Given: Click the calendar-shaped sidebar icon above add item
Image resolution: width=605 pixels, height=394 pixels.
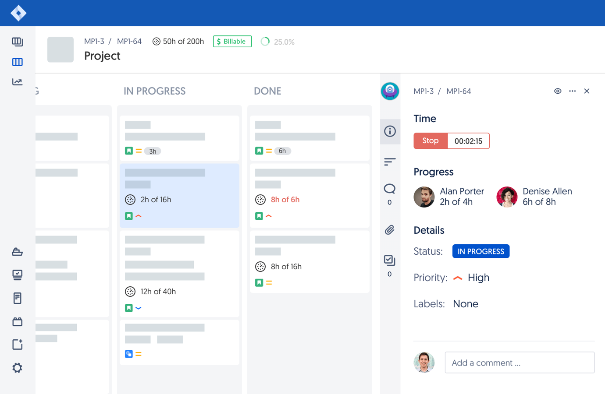Looking at the screenshot, I should point(18,322).
